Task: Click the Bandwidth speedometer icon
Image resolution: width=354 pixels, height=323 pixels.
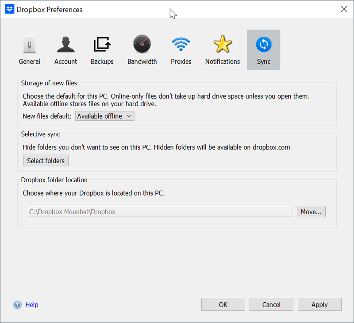Action: 142,45
